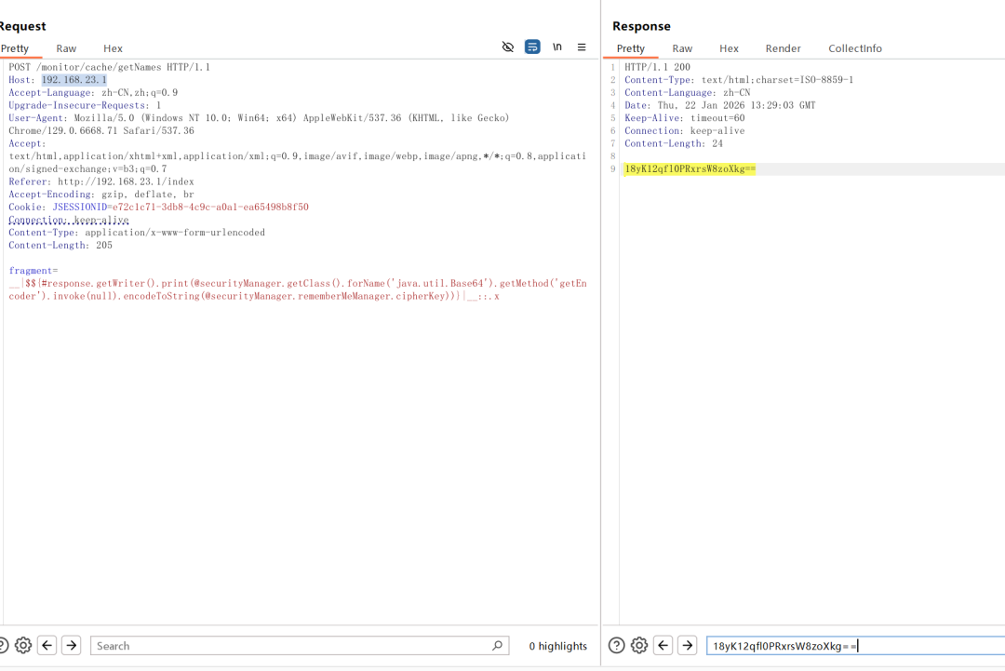Click the request Content-Length value 205

point(104,246)
